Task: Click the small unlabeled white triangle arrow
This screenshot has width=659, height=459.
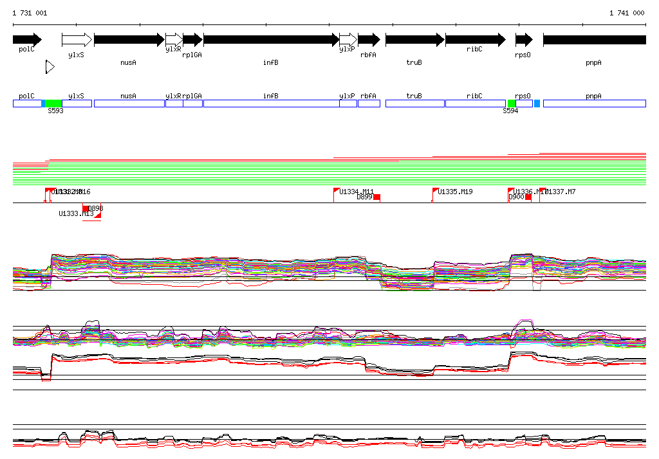Action: pyautogui.click(x=50, y=66)
